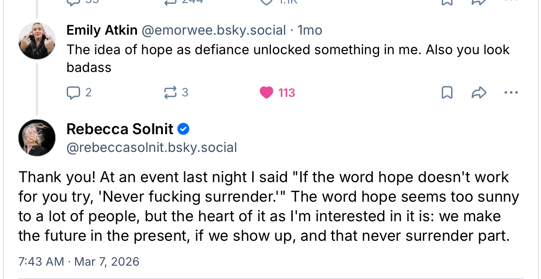This screenshot has width=541, height=279.
Task: Reply to Emily Atkin's post
Action: 73,92
